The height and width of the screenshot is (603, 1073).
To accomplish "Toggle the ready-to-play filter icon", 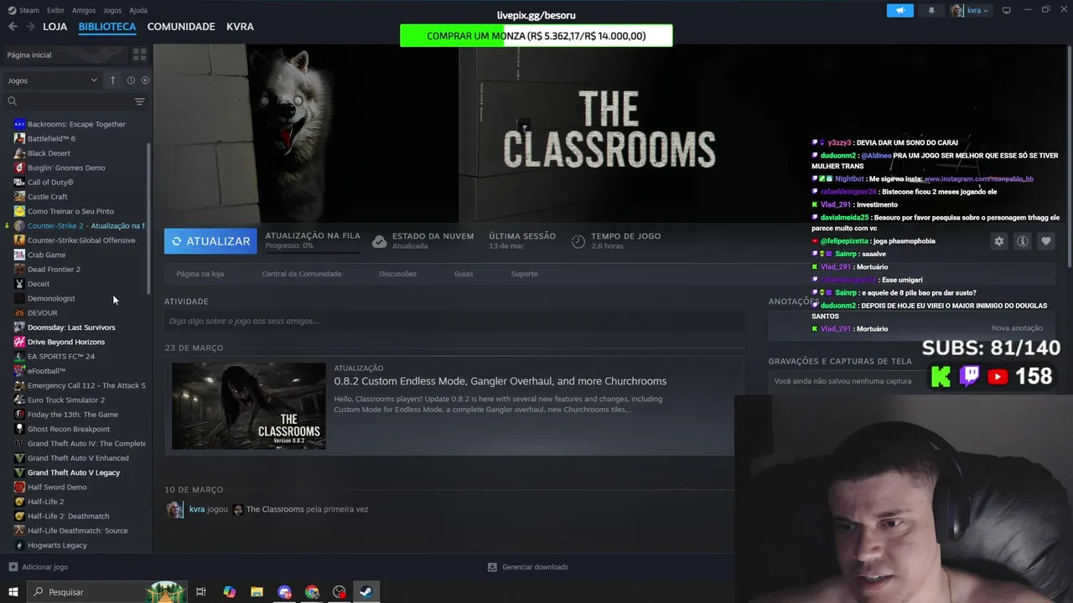I will (x=145, y=80).
